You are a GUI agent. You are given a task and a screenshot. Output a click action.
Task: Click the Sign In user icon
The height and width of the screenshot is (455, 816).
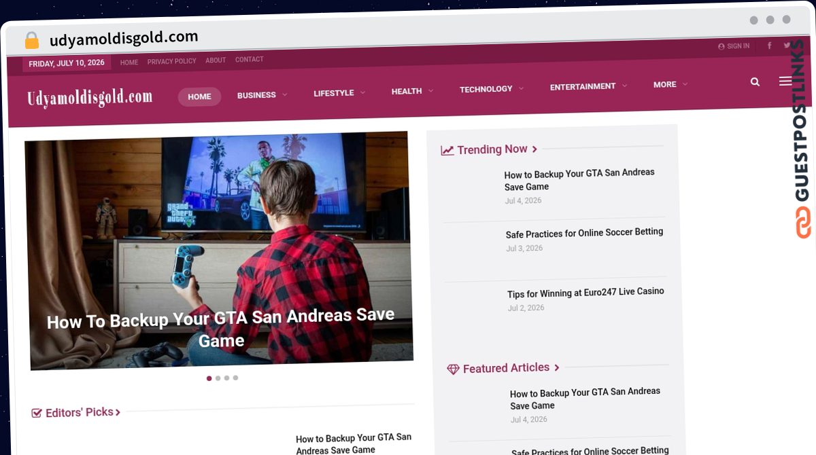click(x=721, y=47)
